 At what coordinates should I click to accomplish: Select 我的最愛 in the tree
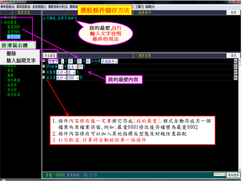click(x=10, y=22)
